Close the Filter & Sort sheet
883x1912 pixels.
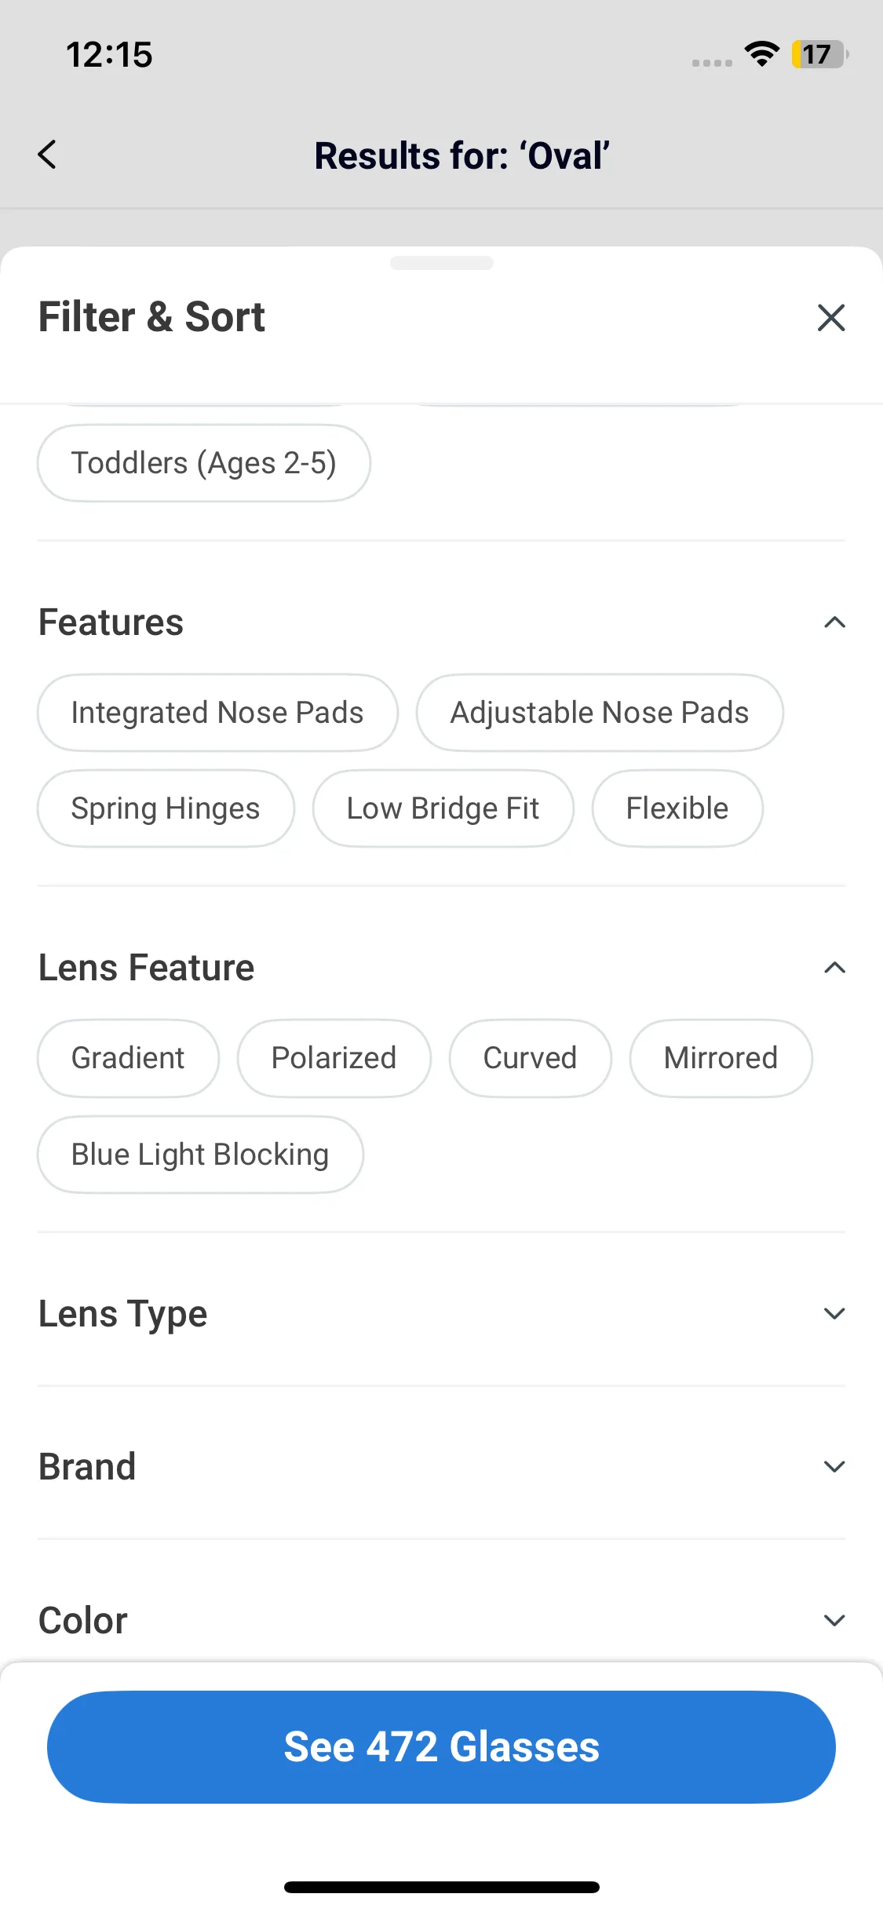[x=830, y=318]
